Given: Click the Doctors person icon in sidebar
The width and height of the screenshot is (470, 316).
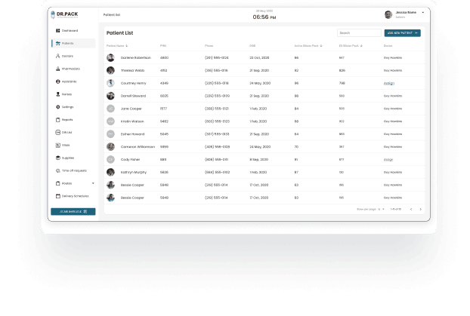Looking at the screenshot, I should 58,56.
